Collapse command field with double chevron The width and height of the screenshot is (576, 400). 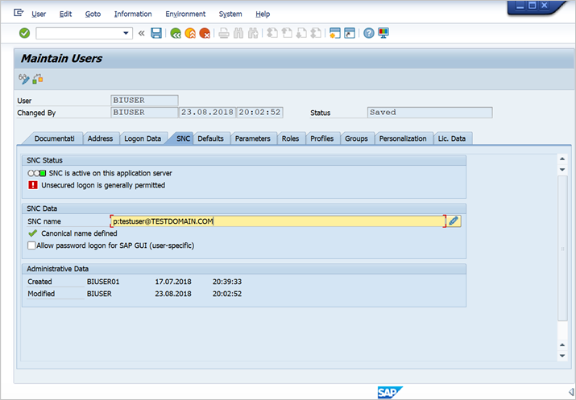142,33
